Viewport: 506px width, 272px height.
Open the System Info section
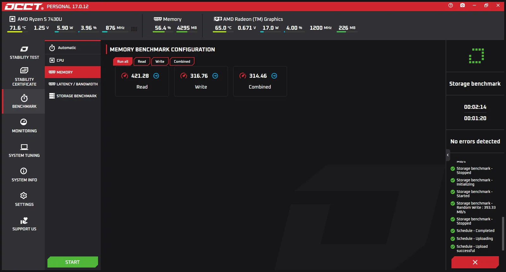click(24, 175)
